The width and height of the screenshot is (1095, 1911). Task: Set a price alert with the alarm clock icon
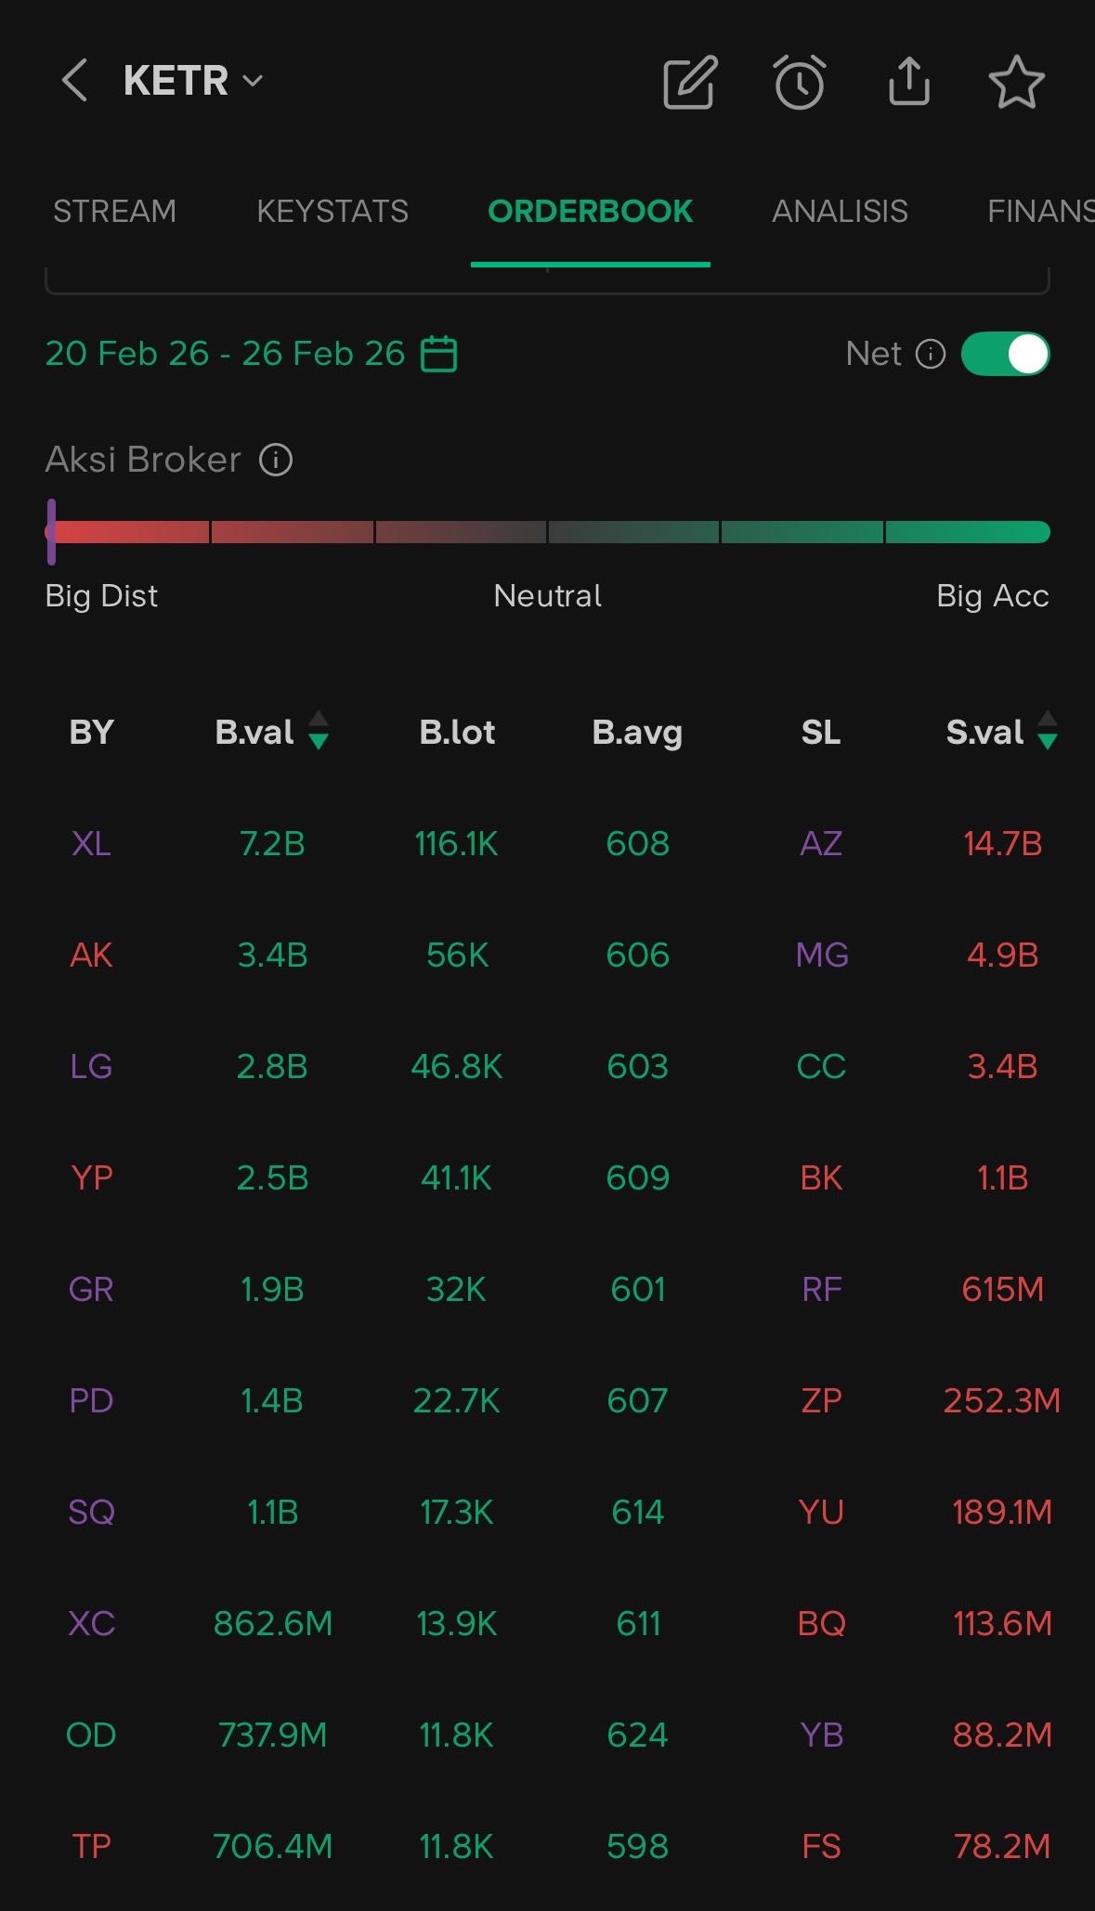point(800,83)
